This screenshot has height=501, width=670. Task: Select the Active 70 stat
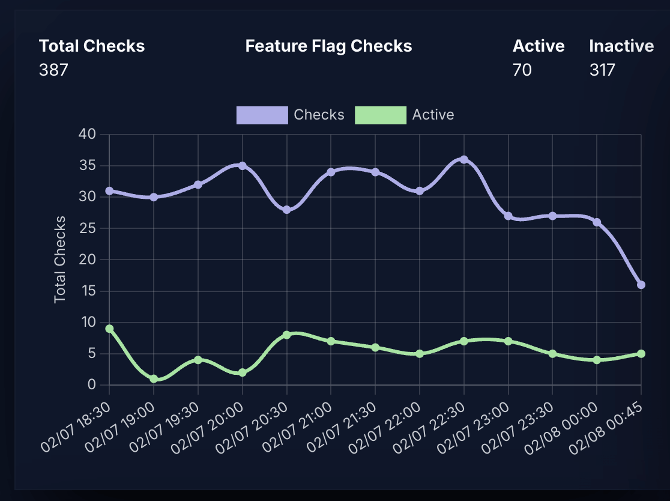[539, 57]
